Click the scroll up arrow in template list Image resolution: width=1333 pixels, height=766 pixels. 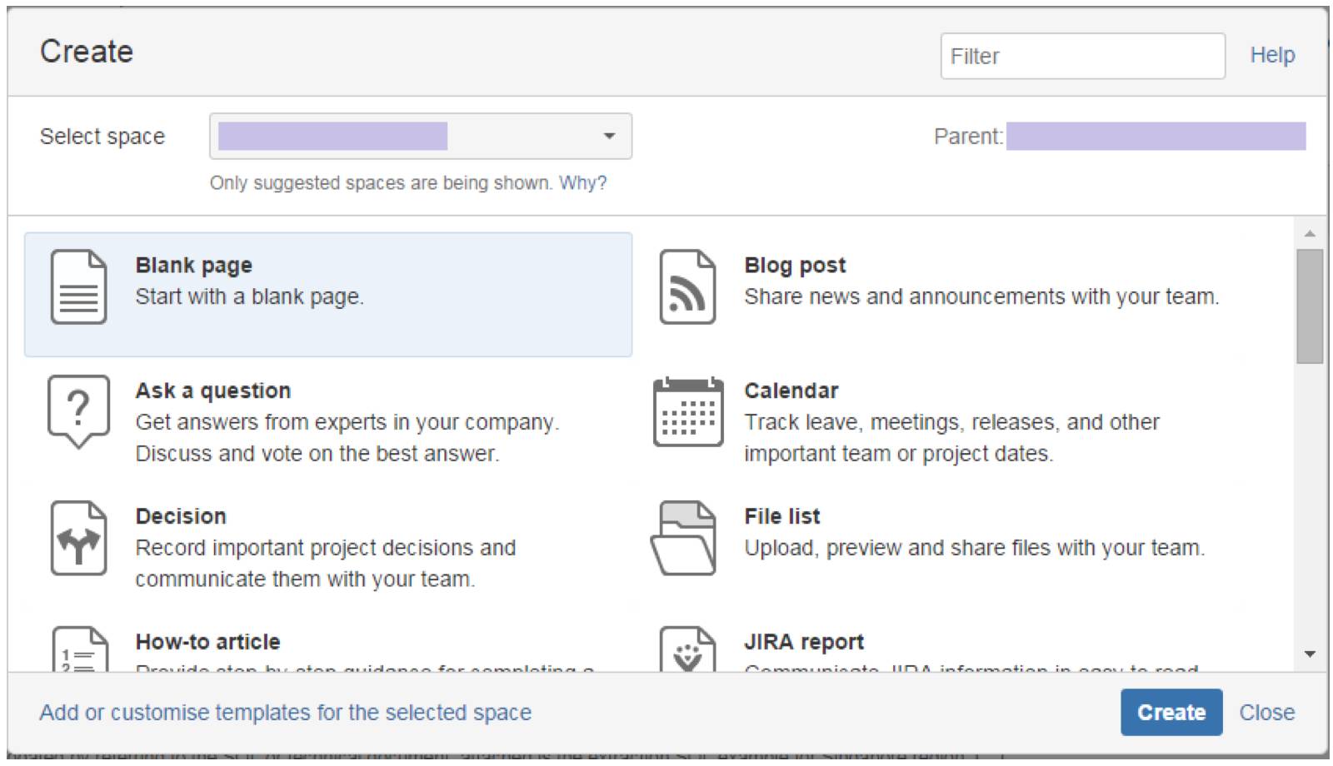coord(1310,234)
